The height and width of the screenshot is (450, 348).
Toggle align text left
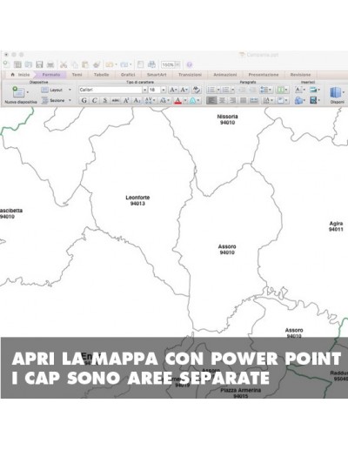(x=211, y=100)
